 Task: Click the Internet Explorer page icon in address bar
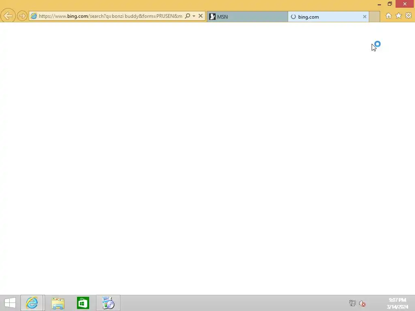[34, 16]
